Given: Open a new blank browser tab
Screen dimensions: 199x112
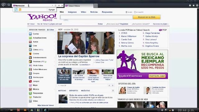Looking at the screenshot, I should point(96,6).
